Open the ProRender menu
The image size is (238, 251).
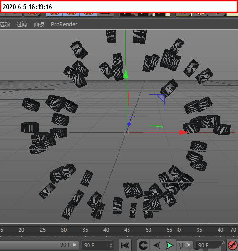[x=64, y=24]
